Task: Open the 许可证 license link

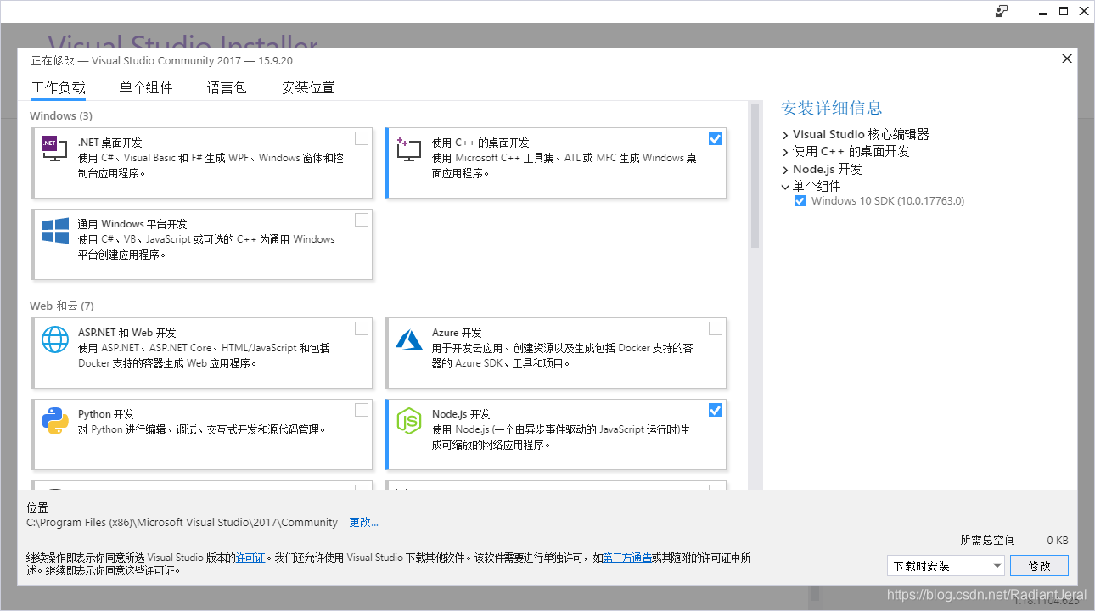Action: pyautogui.click(x=250, y=558)
